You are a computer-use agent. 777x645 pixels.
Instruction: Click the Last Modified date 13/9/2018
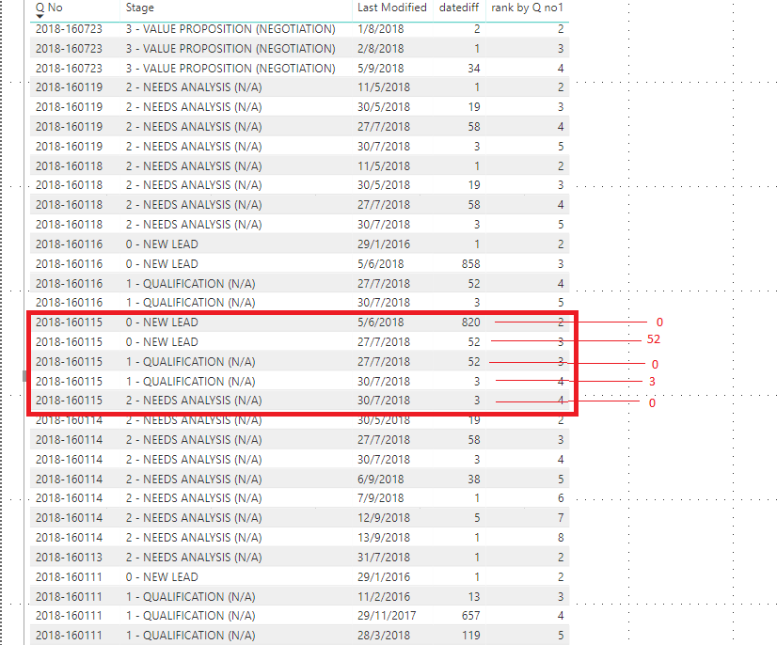(x=384, y=538)
